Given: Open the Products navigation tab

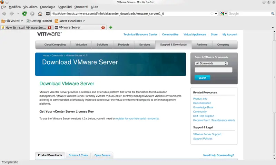Looking at the screenshot, I should coord(124,45).
